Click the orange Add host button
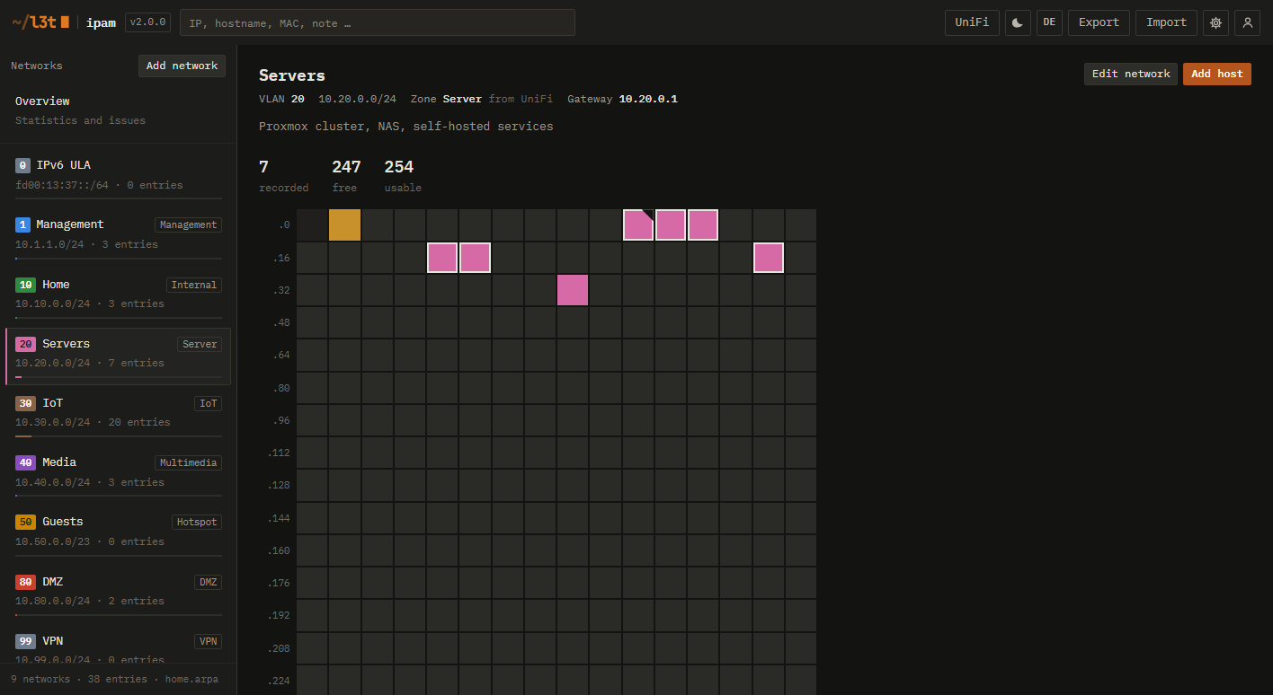The width and height of the screenshot is (1273, 695). pos(1217,74)
